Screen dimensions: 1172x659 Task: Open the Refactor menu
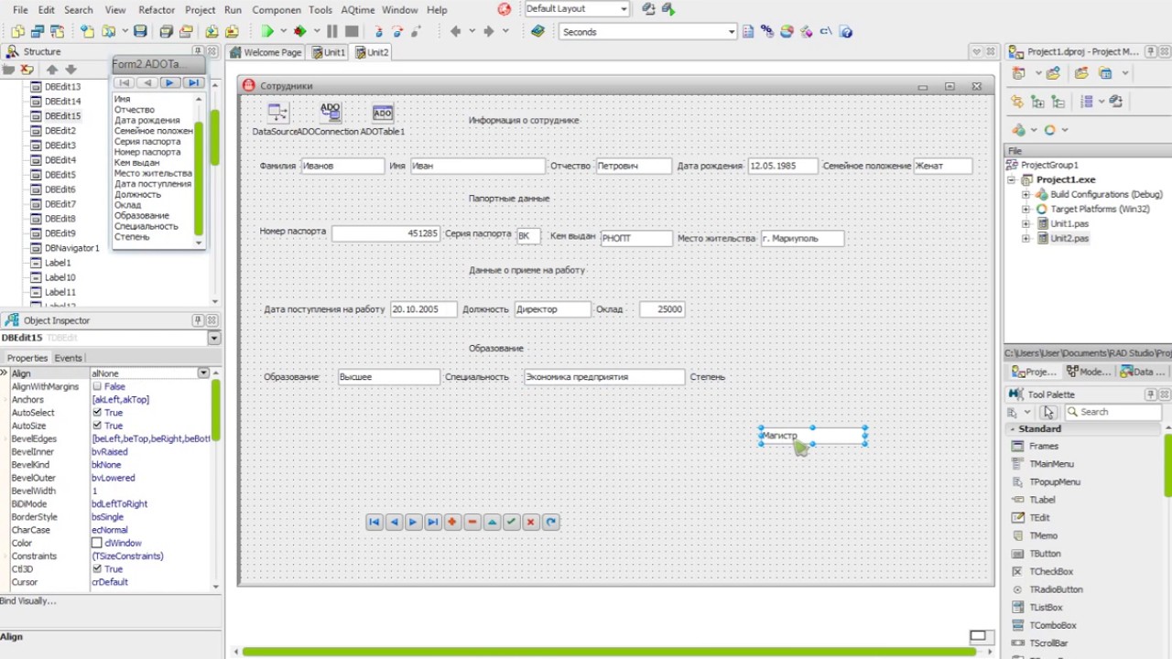(x=157, y=9)
